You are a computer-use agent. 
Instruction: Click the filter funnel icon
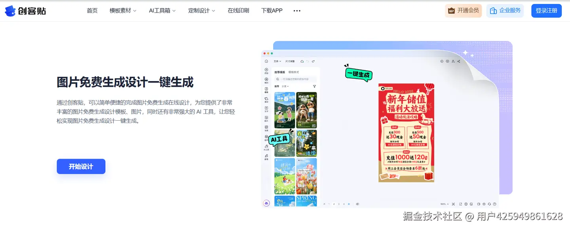pyautogui.click(x=315, y=86)
